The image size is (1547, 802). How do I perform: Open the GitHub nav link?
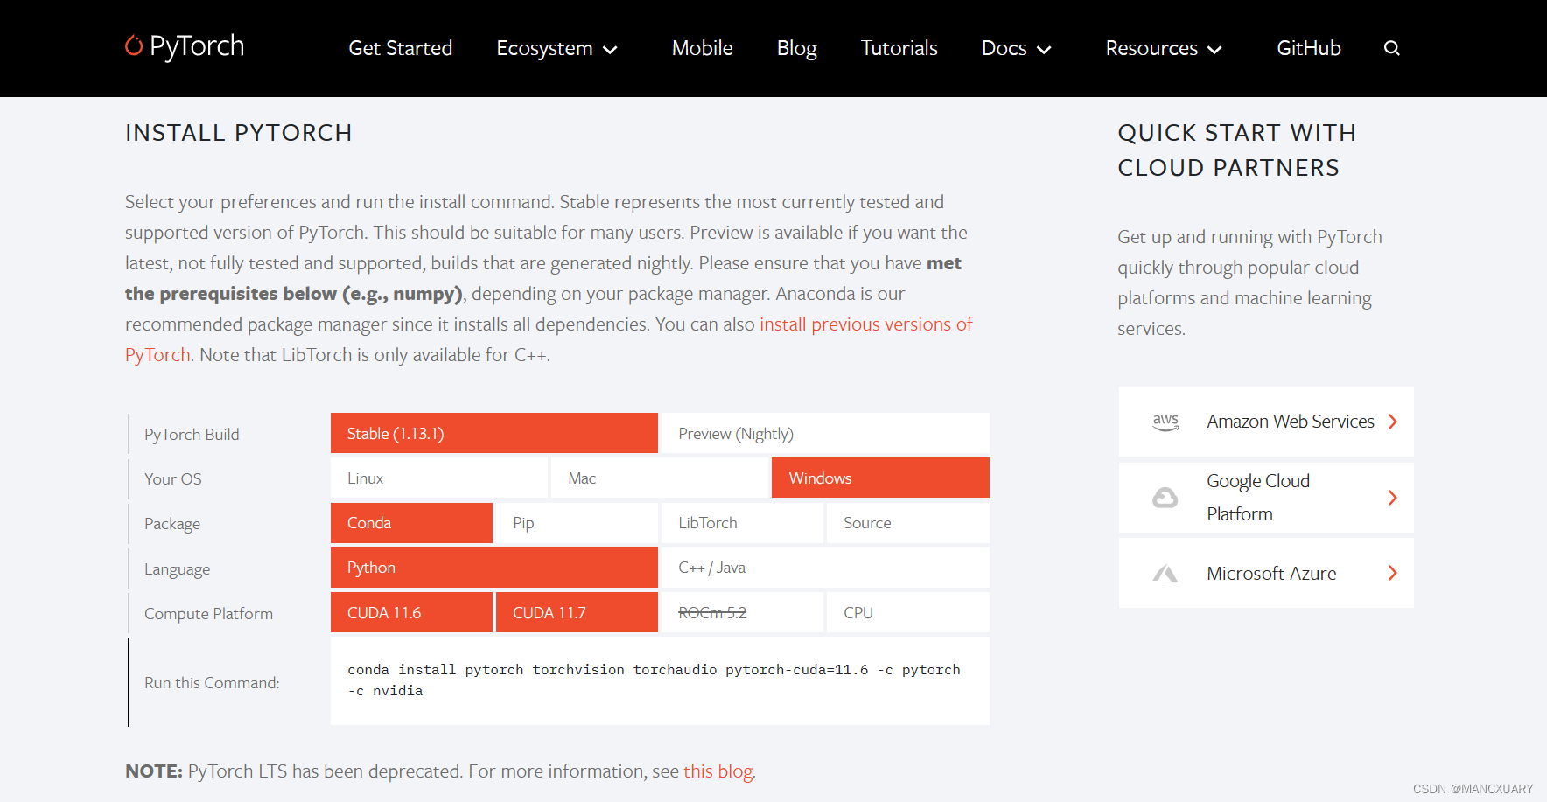click(x=1308, y=48)
